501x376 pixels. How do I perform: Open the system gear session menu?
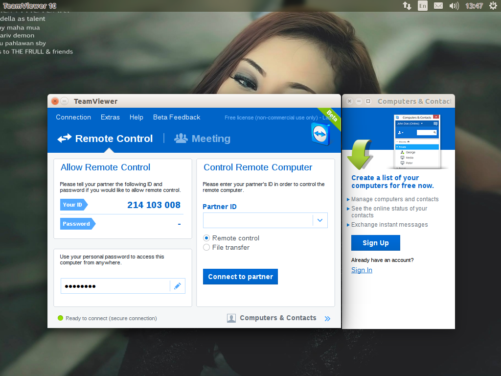click(x=493, y=6)
